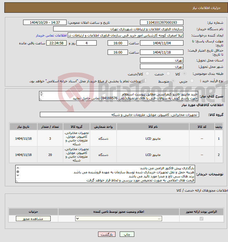Click the buyer notes scroll up arrow
This screenshot has width=228, height=242.
18,168
